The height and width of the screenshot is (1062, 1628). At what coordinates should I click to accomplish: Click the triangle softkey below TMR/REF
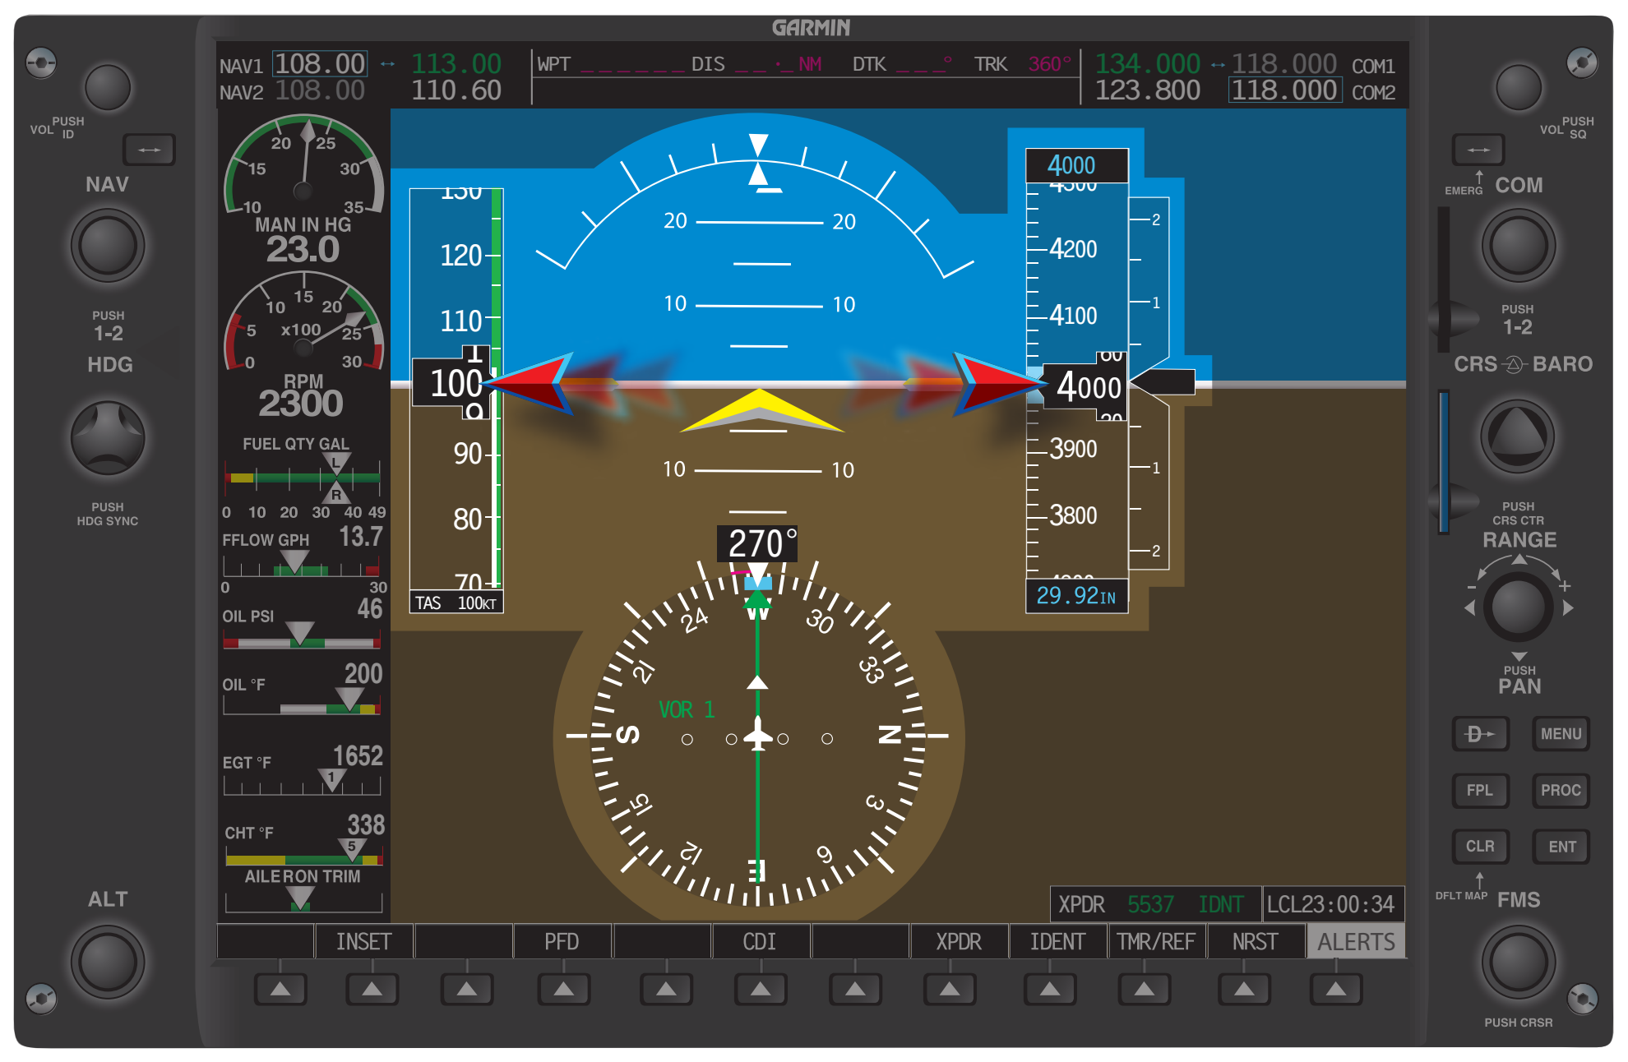point(1144,989)
